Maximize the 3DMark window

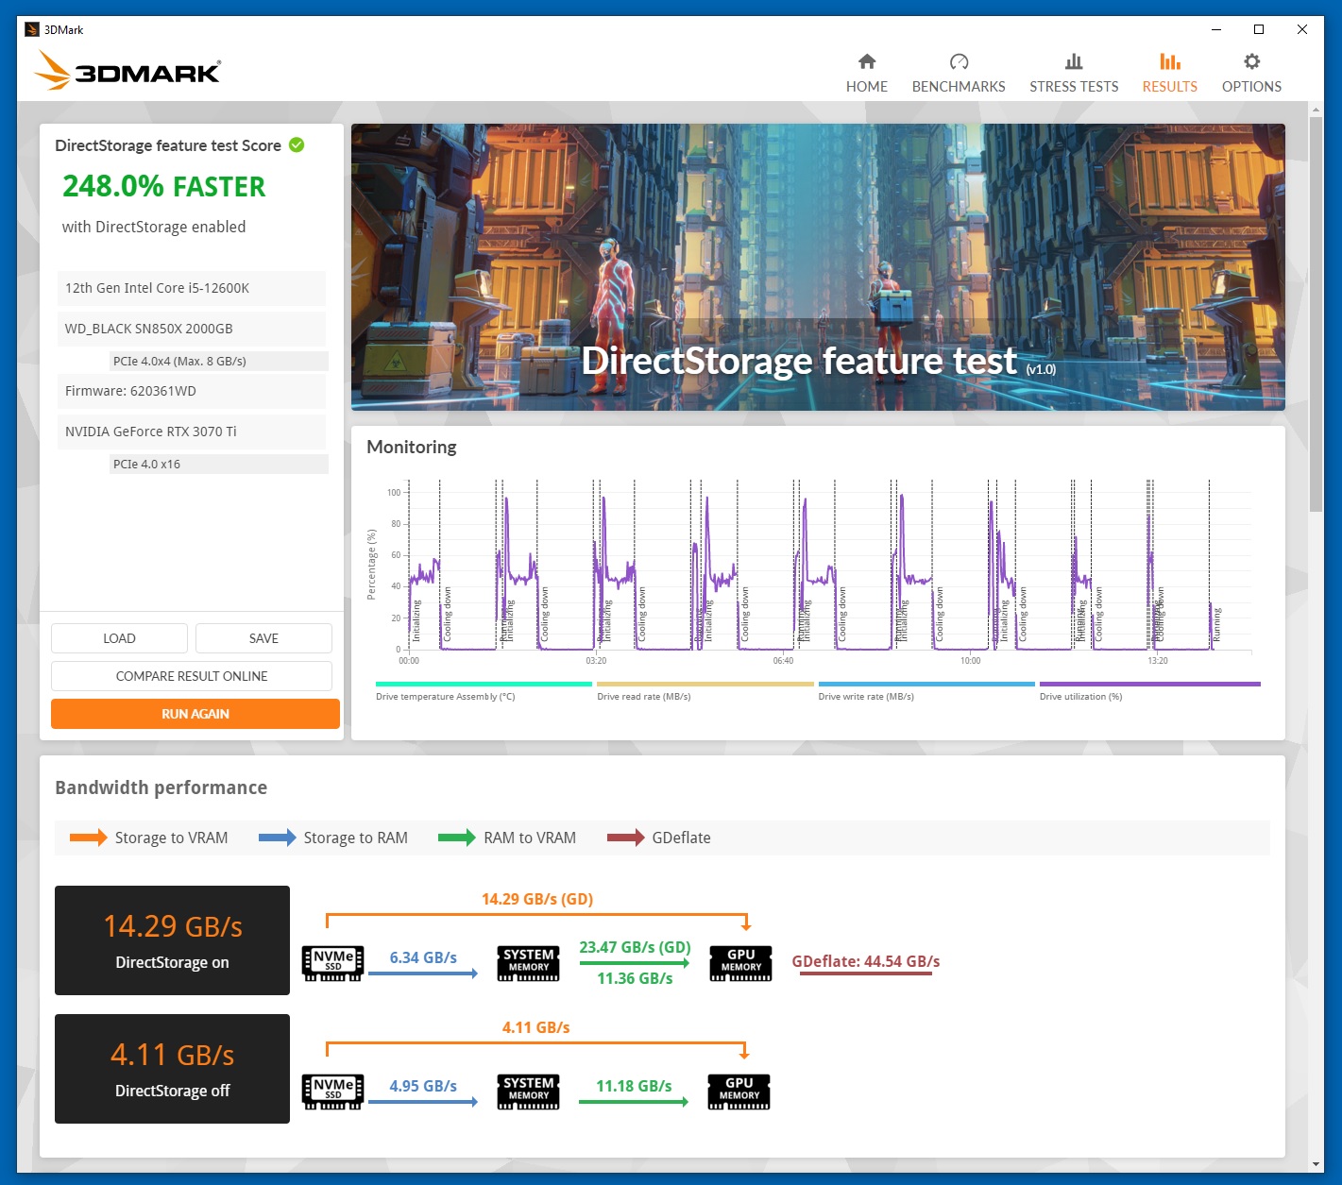1259,29
